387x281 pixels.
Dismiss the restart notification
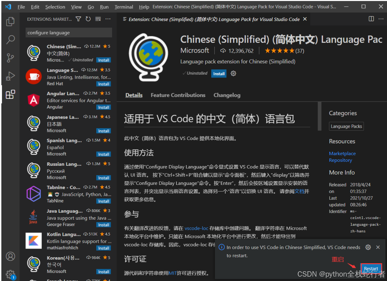coord(378,247)
